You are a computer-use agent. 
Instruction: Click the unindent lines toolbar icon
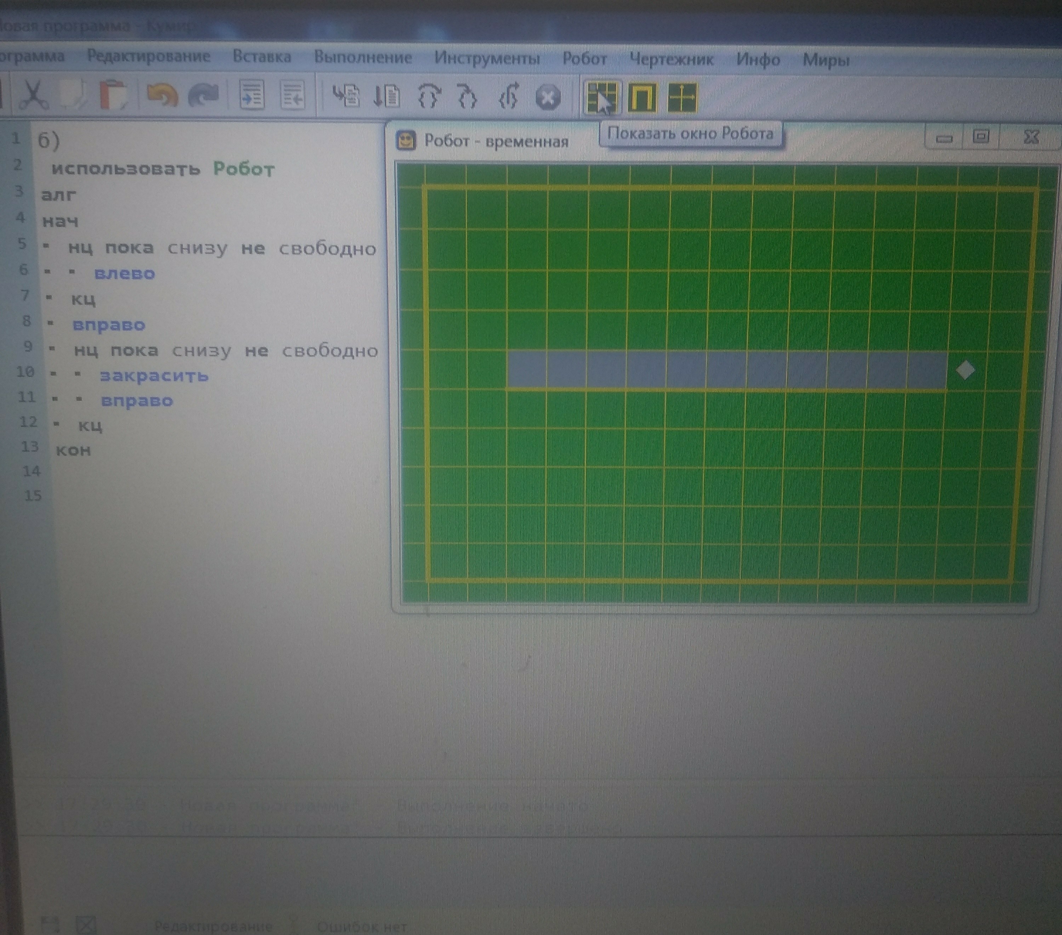[x=292, y=95]
